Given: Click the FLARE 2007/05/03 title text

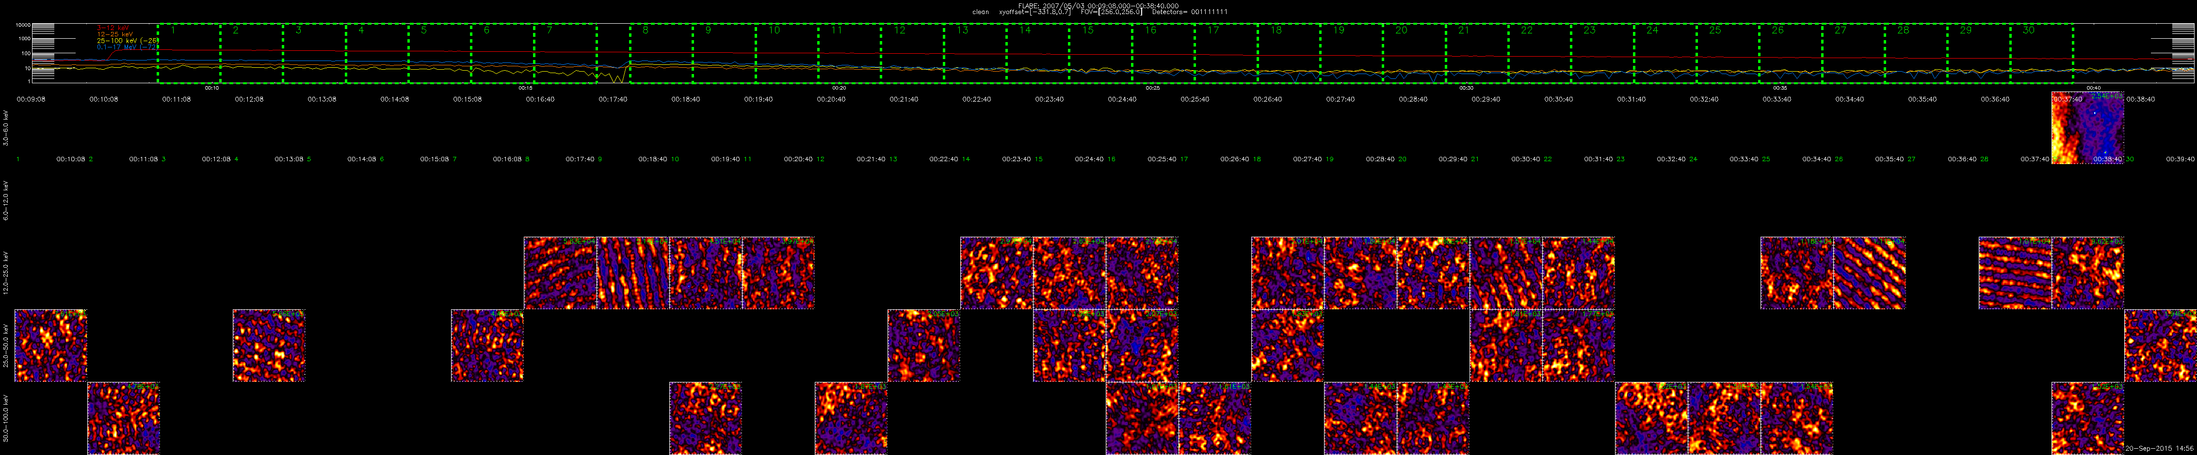Looking at the screenshot, I should pyautogui.click(x=1098, y=6).
